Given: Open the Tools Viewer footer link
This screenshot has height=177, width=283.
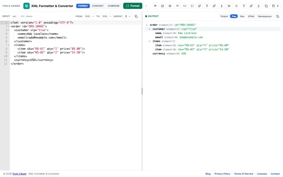Looking at the screenshot, I should click(x=19, y=174).
